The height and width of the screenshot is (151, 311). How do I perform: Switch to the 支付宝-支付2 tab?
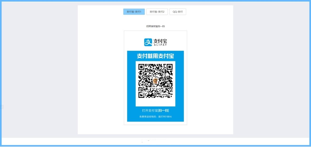(157, 12)
